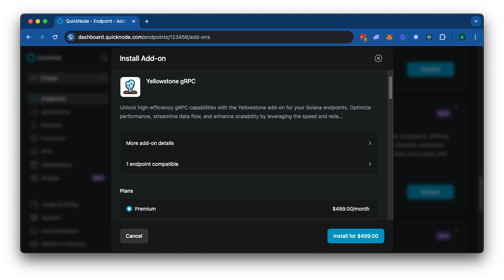Click the $499.00/month price text
The image size is (504, 280).
[351, 209]
